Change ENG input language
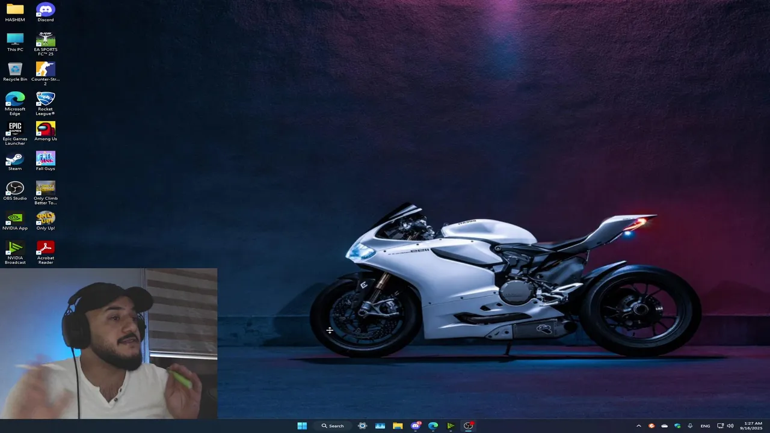This screenshot has height=433, width=770. (705, 426)
